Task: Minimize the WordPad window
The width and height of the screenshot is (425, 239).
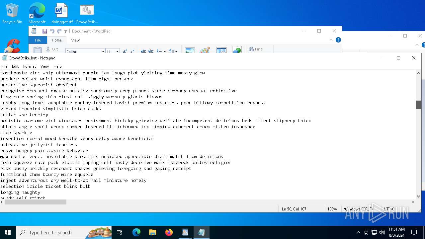Action: click(x=304, y=31)
